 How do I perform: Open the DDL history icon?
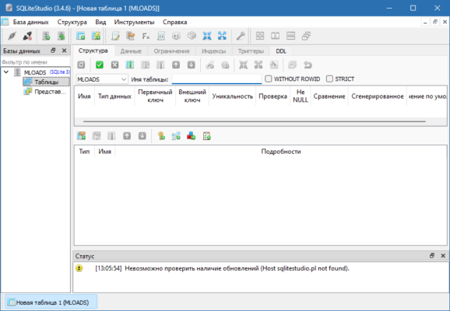tap(131, 36)
